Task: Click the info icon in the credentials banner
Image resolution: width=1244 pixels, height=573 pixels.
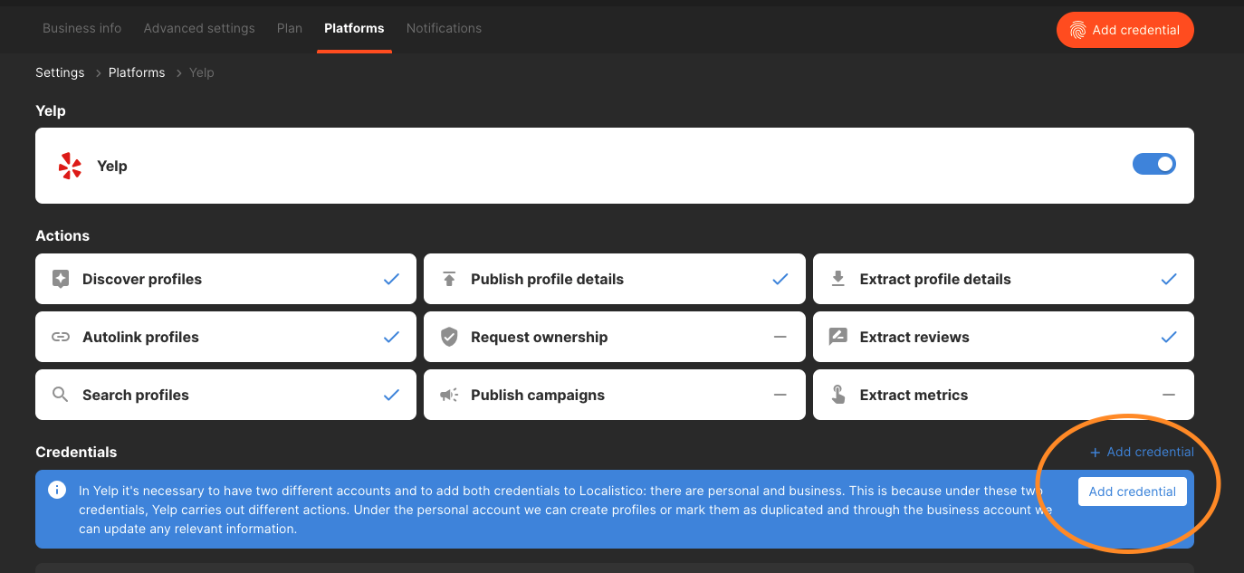Action: (x=57, y=491)
